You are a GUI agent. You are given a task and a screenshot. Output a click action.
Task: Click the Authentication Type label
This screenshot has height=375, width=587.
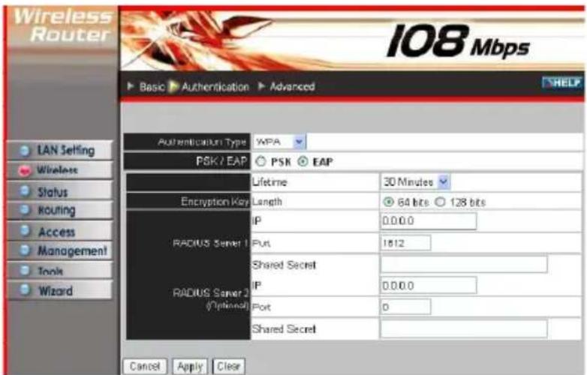pos(202,142)
